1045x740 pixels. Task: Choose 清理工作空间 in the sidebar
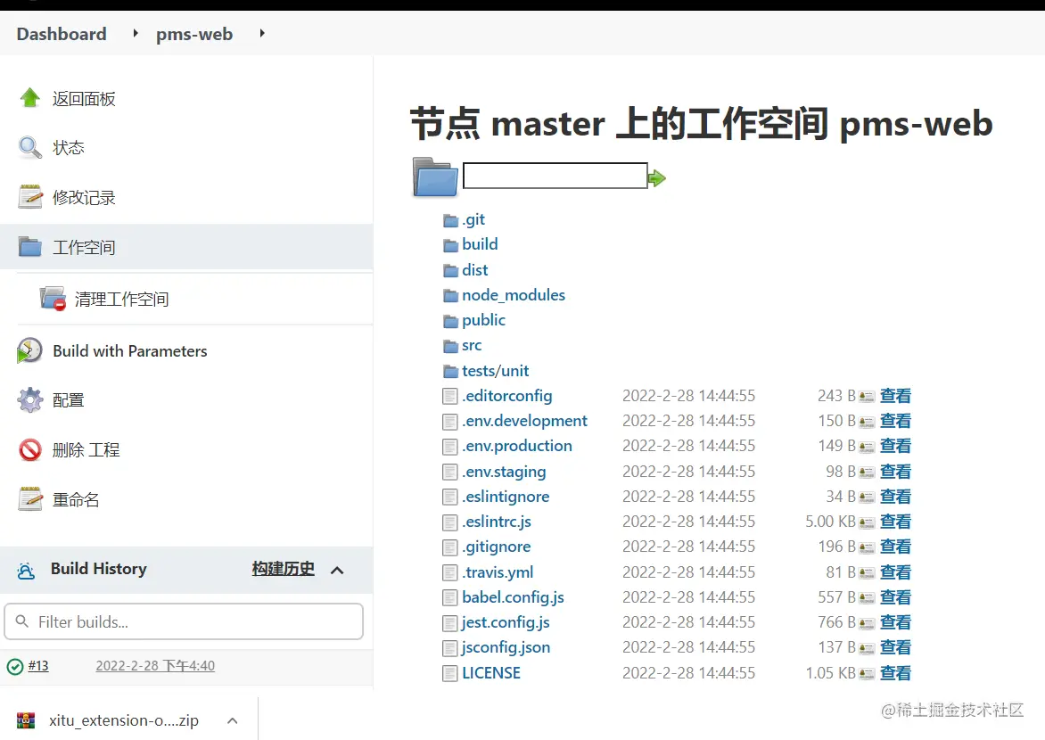[121, 300]
